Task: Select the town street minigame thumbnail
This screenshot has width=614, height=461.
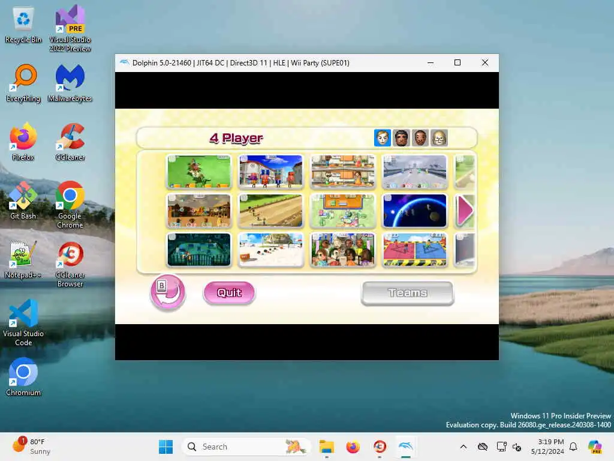Action: 271,172
